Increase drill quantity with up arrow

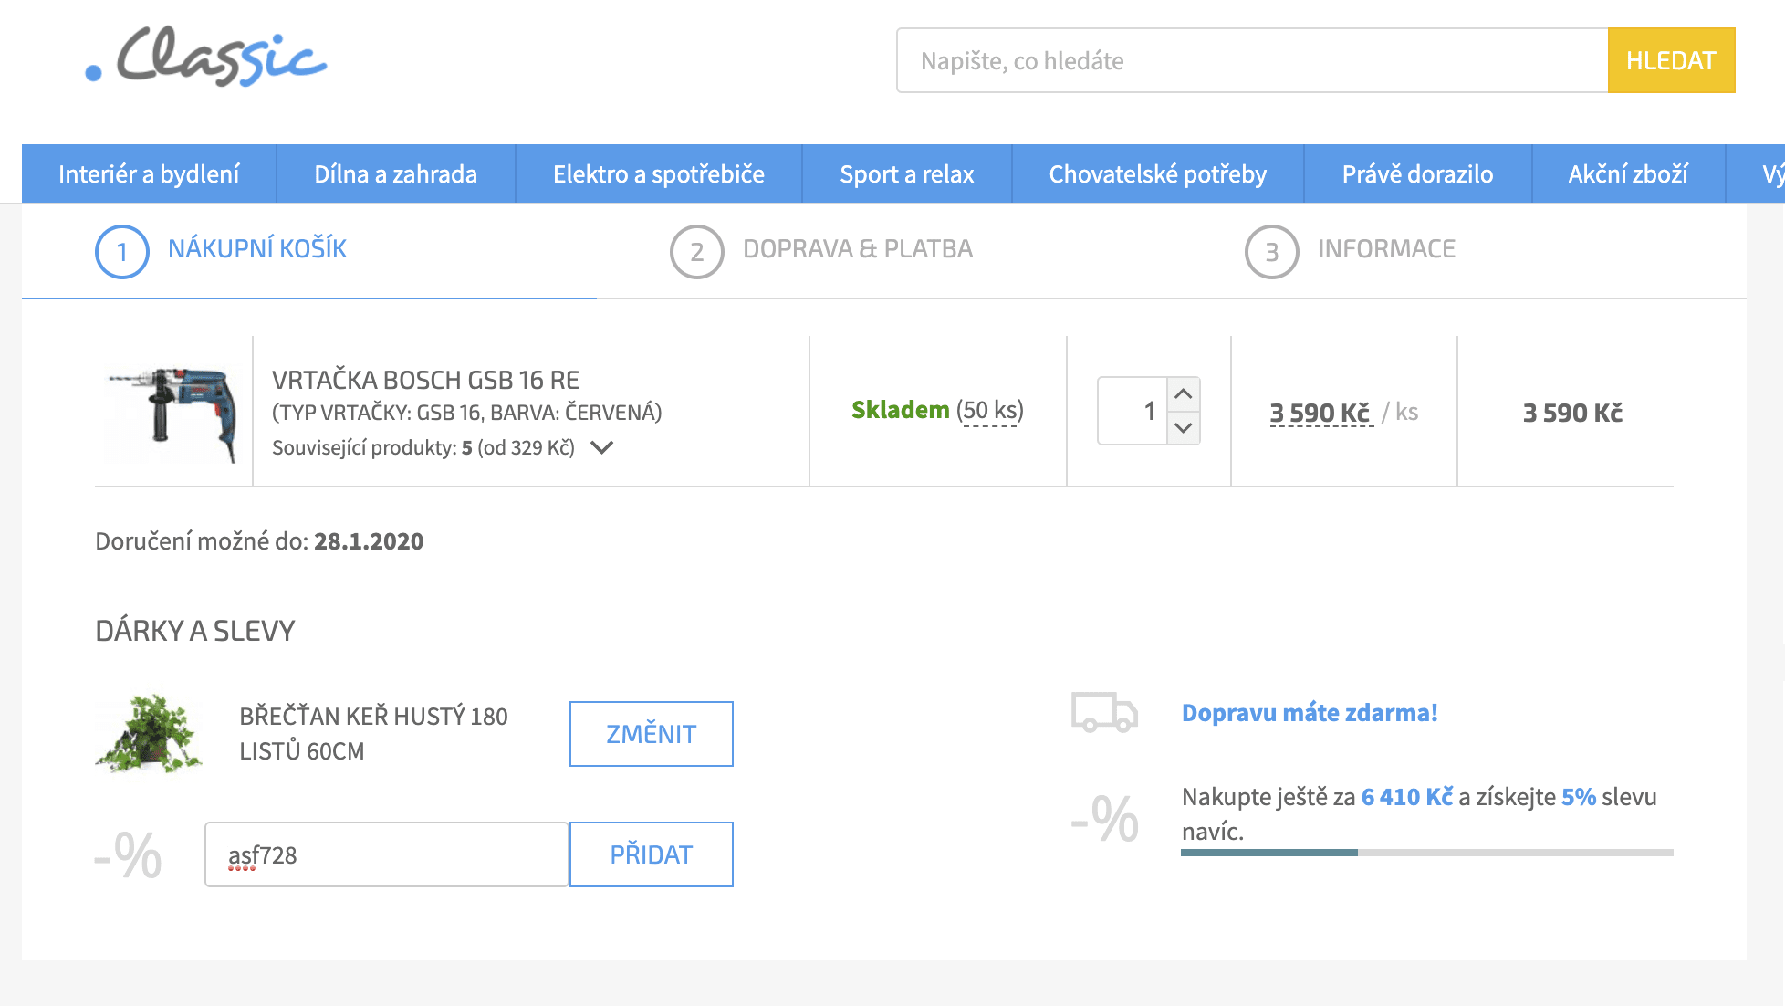[1184, 394]
